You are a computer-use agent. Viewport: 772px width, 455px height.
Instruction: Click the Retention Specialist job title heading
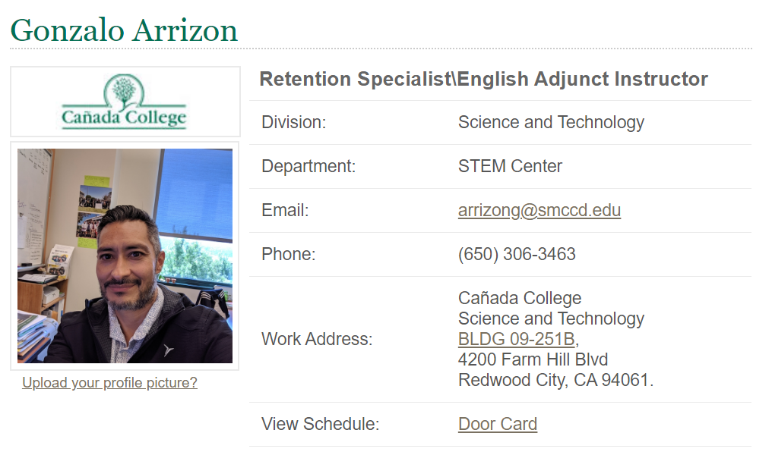[x=483, y=79]
